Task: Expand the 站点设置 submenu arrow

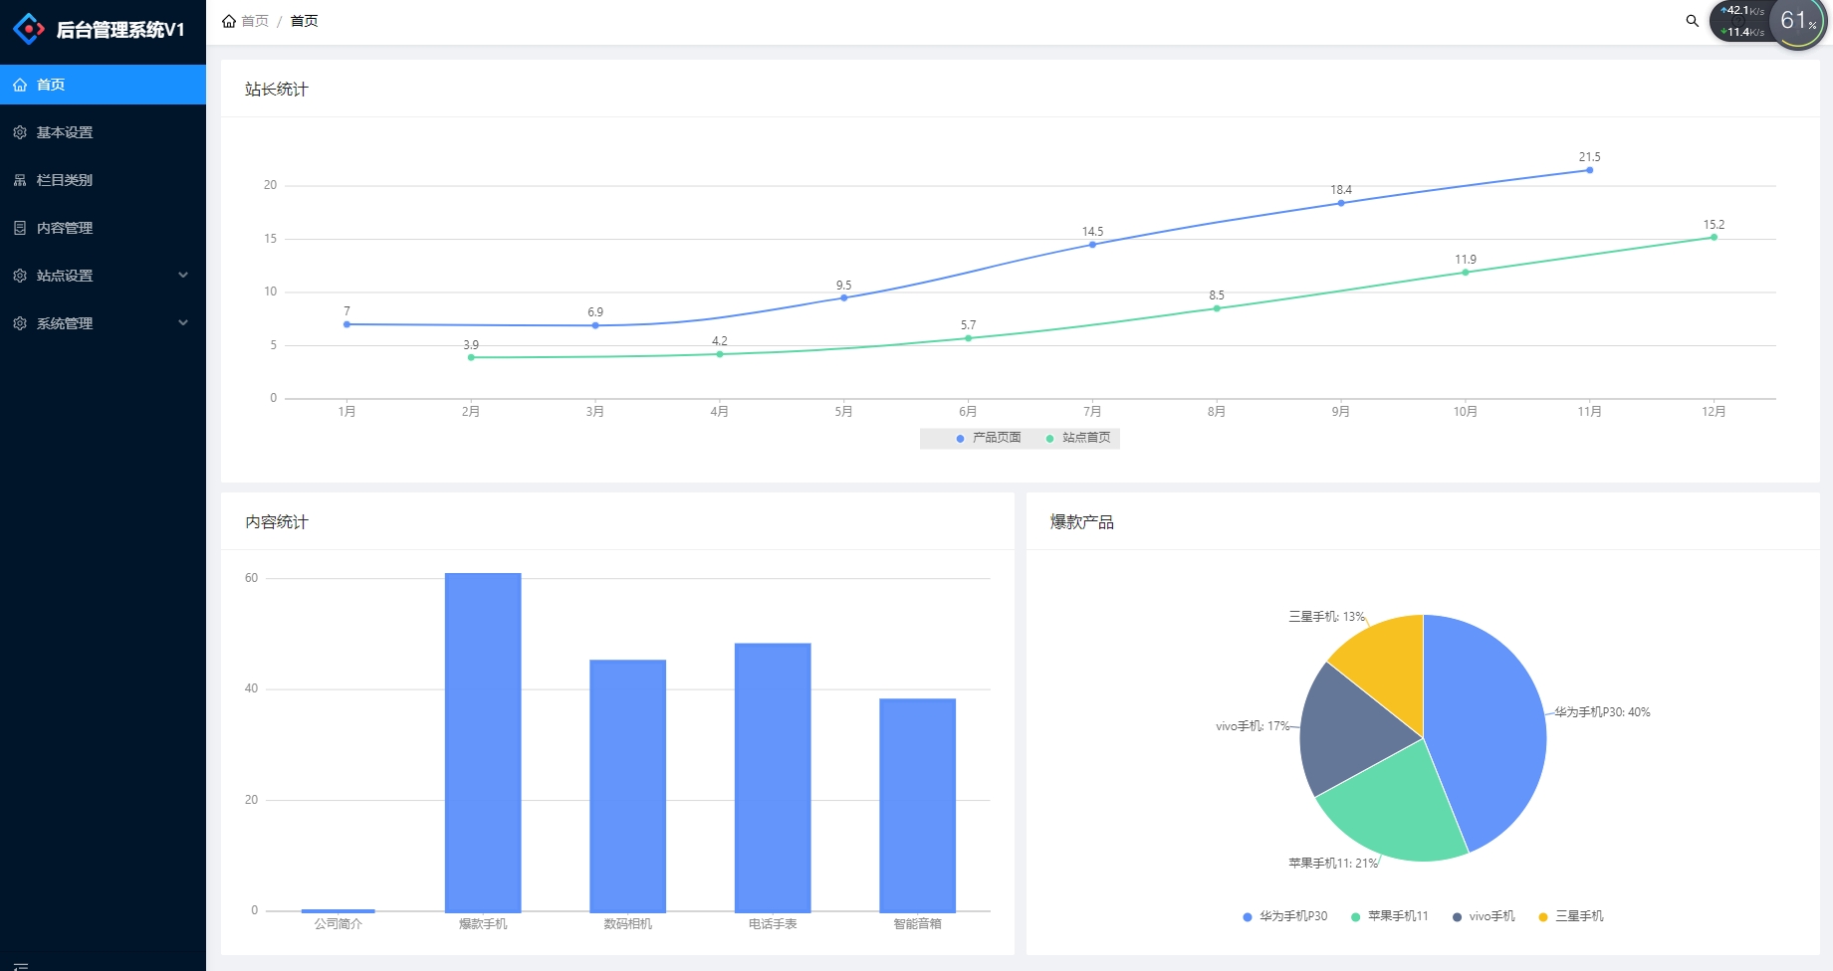Action: (x=183, y=276)
